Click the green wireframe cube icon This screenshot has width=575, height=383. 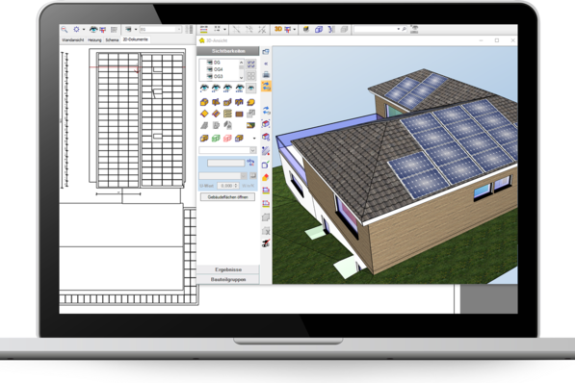point(216,139)
